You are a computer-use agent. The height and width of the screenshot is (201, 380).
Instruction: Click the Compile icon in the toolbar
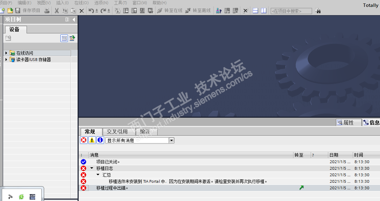tap(118, 10)
